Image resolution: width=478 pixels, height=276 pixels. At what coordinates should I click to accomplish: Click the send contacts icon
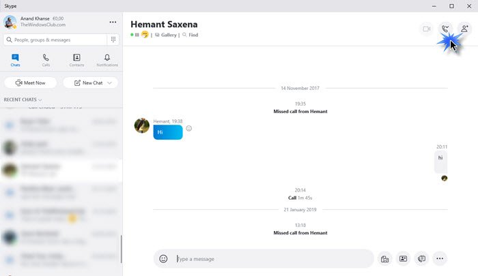tap(403, 259)
